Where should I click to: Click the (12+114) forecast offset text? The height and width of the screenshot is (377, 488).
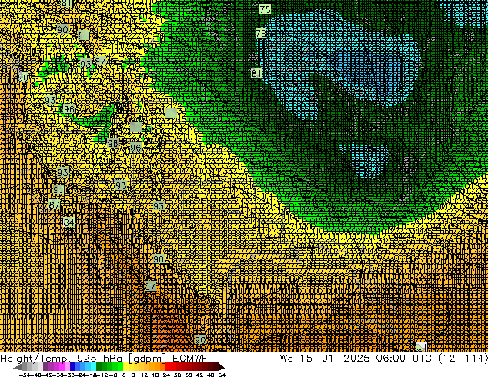[463, 359]
